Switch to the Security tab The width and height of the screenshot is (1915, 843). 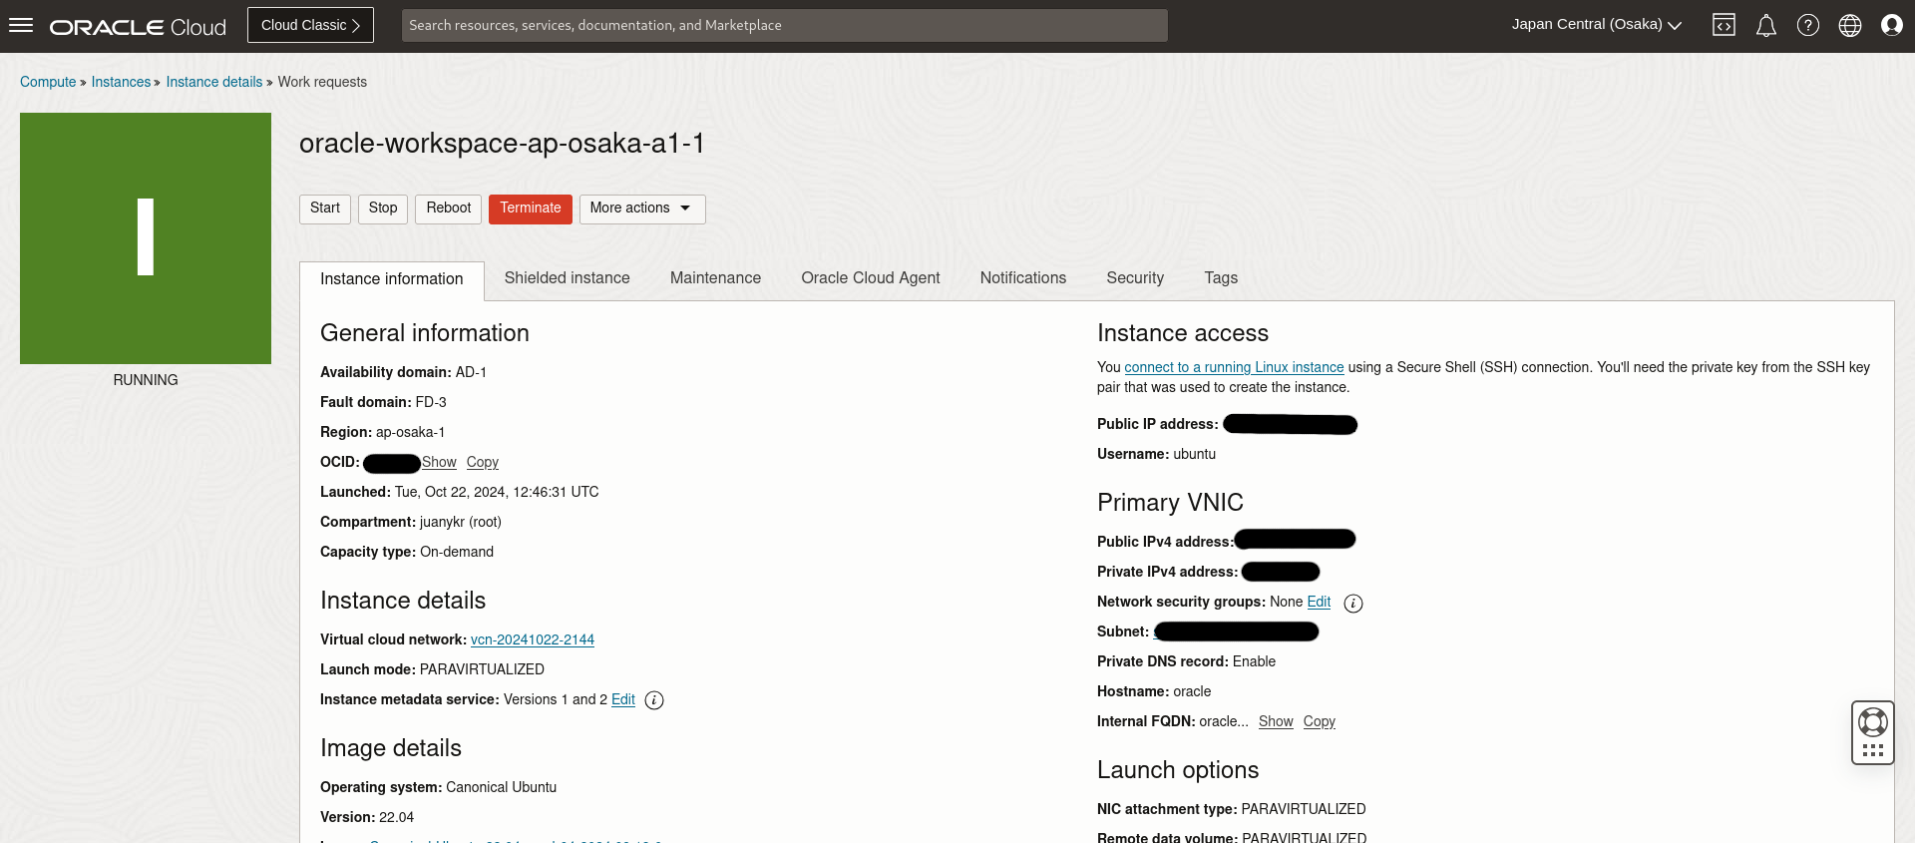coord(1135,278)
